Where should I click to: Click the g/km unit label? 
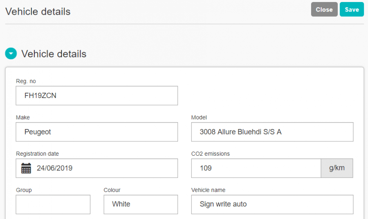click(x=337, y=168)
